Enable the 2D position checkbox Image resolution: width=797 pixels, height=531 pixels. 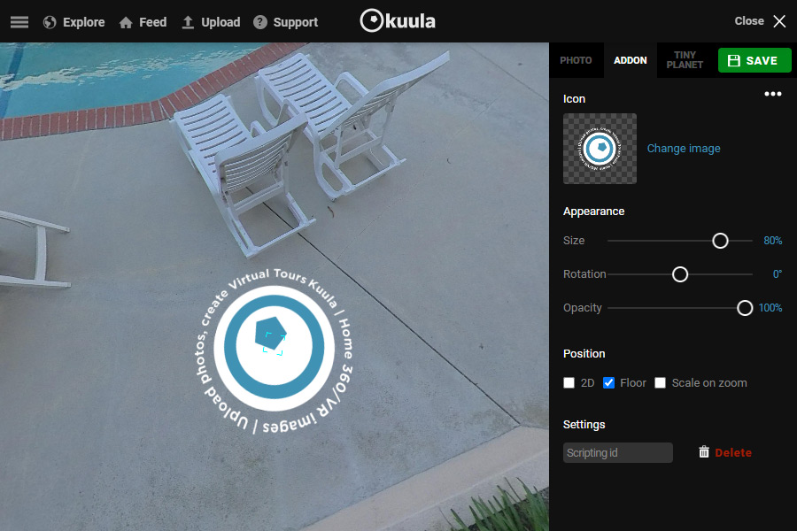(569, 382)
